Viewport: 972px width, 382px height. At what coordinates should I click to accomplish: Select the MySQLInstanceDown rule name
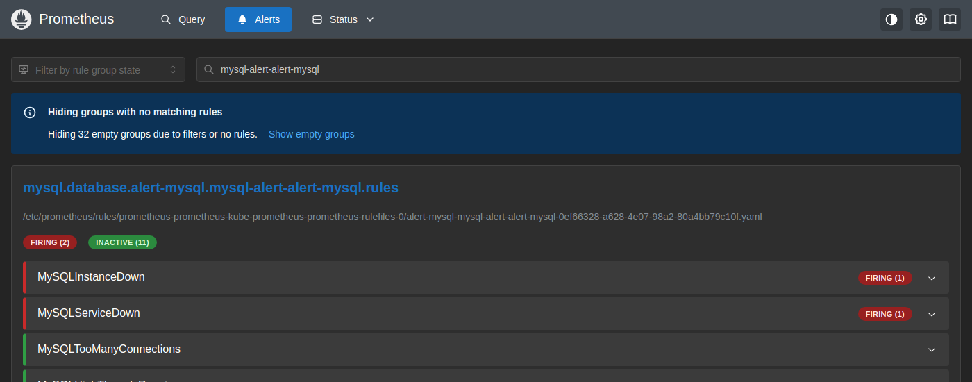[x=91, y=277]
